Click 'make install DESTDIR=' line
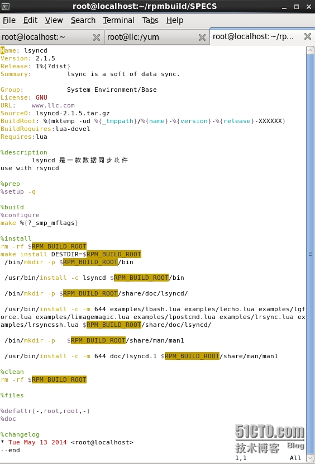This screenshot has width=315, height=464. 71,254
